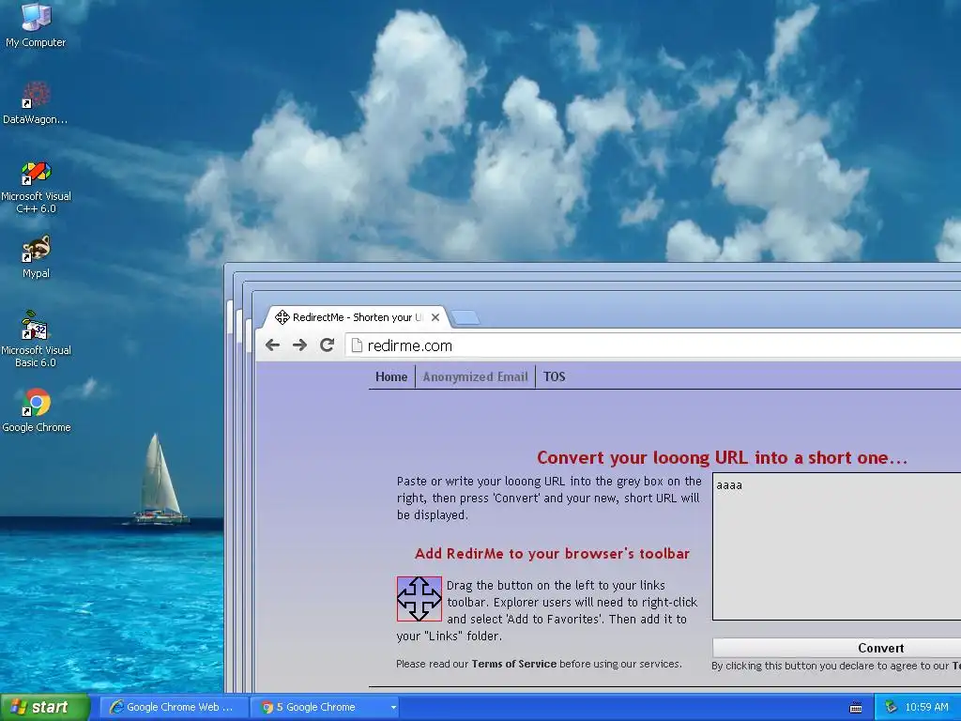Click the 'Convert your looong URL' heading

pyautogui.click(x=722, y=457)
